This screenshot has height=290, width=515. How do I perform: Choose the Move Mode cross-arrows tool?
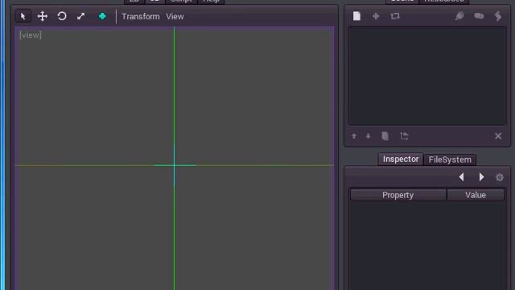tap(43, 16)
